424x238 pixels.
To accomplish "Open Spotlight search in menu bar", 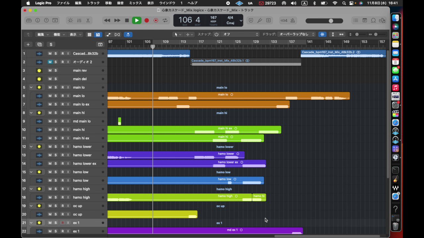I will [344, 3].
